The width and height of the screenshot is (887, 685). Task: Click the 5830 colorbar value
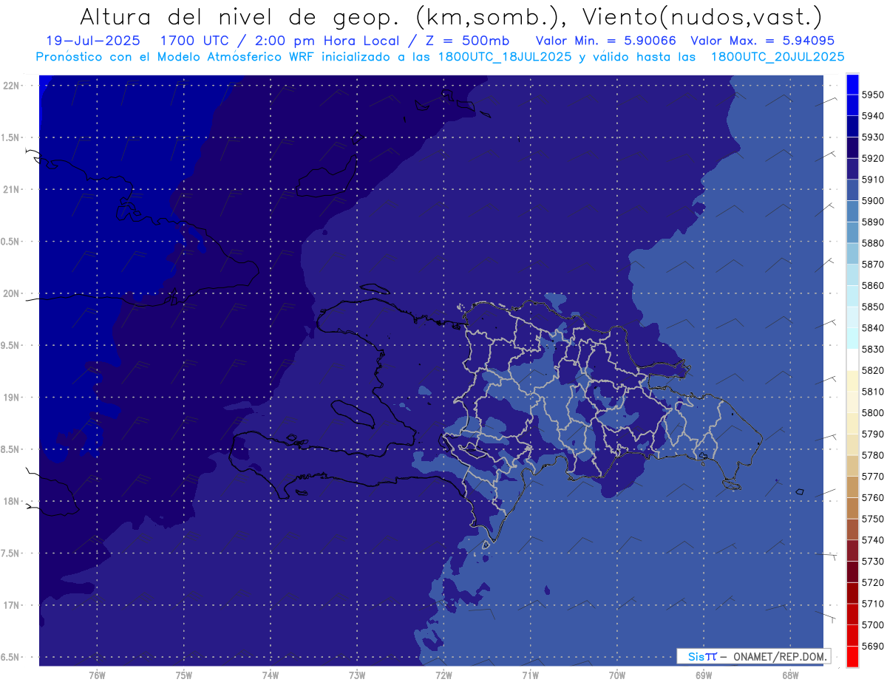[873, 349]
